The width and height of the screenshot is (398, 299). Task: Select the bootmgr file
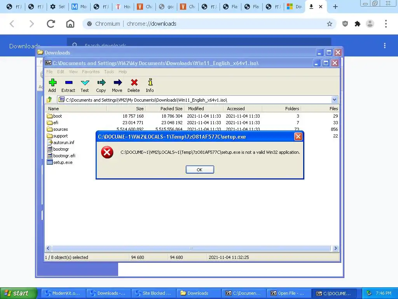(x=58, y=149)
